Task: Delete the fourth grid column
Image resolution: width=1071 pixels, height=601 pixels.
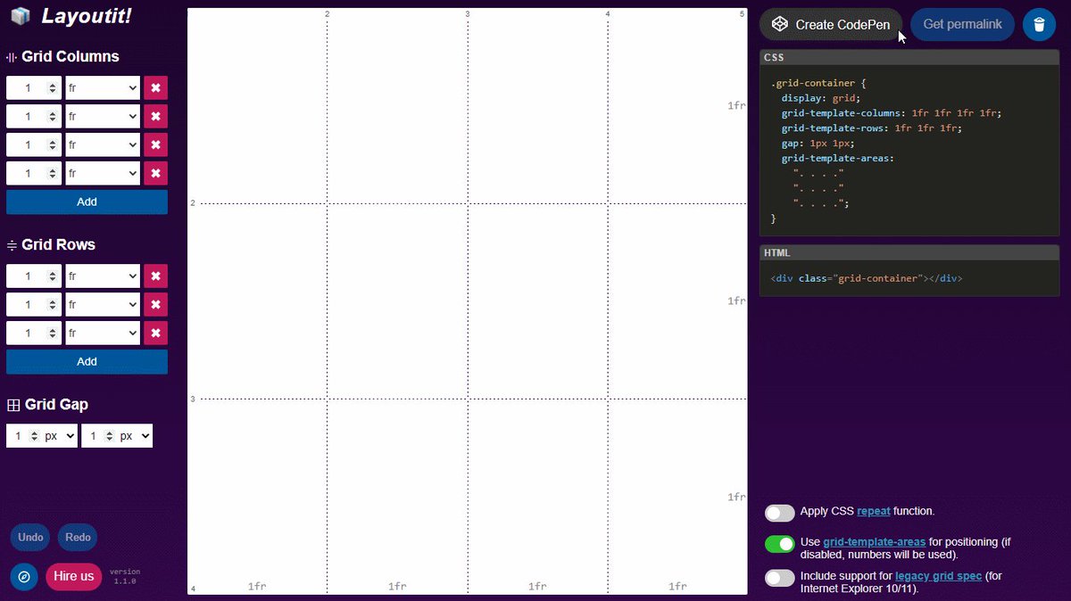Action: coord(155,173)
